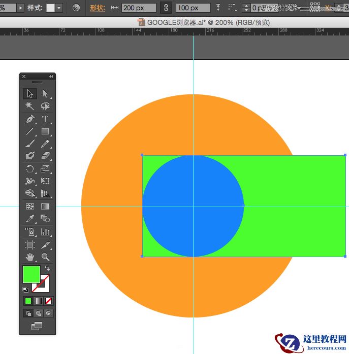Select the Hand tool

coord(30,257)
